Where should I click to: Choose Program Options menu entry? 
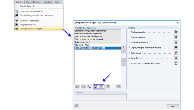[39, 24]
